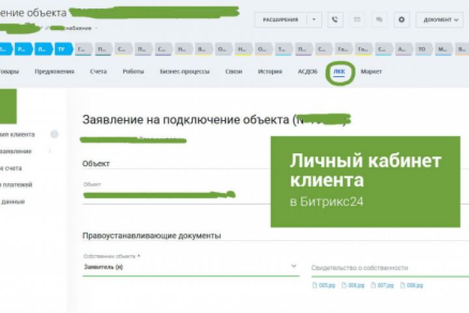469x313 pixels.
Task: Open the sidebar item ending in клиента
Action: [17, 134]
